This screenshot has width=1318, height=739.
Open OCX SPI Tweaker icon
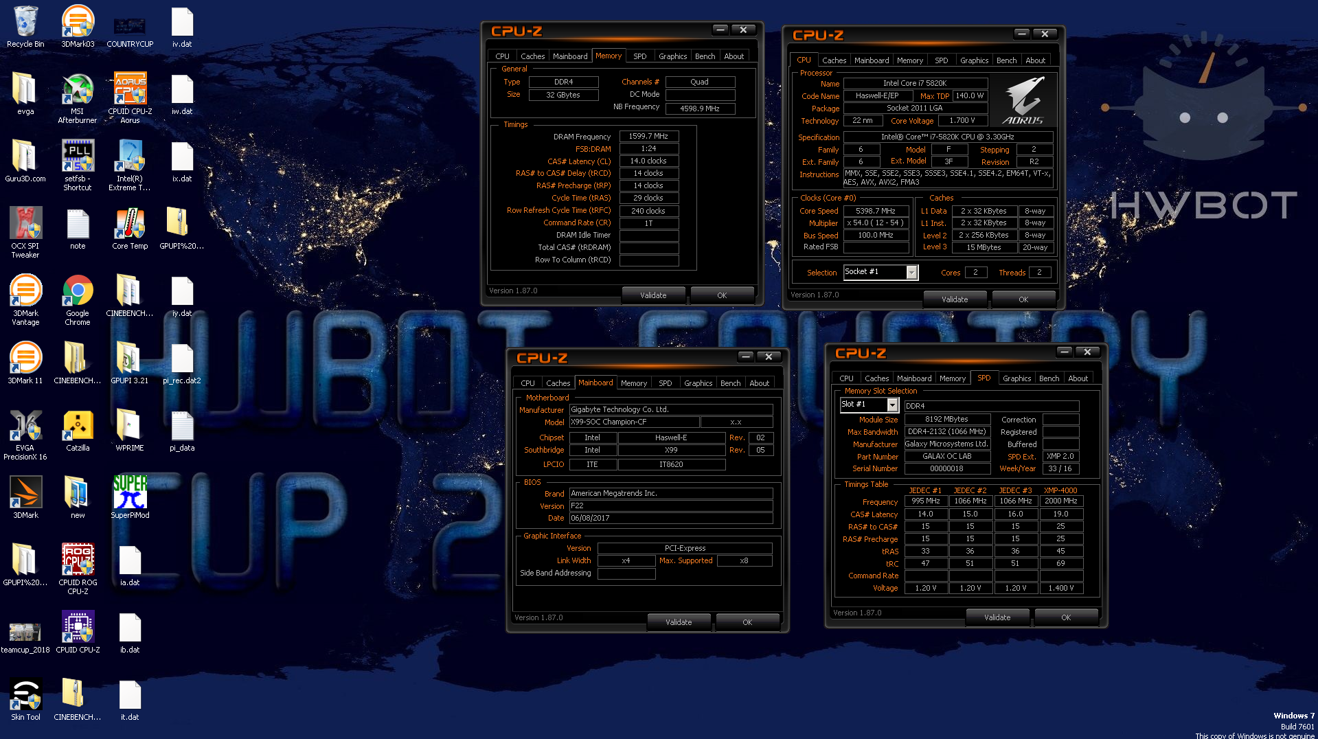coord(25,233)
